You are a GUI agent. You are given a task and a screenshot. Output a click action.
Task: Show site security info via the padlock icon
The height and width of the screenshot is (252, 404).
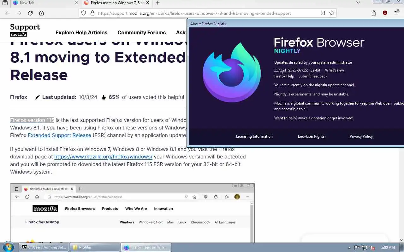click(x=92, y=13)
